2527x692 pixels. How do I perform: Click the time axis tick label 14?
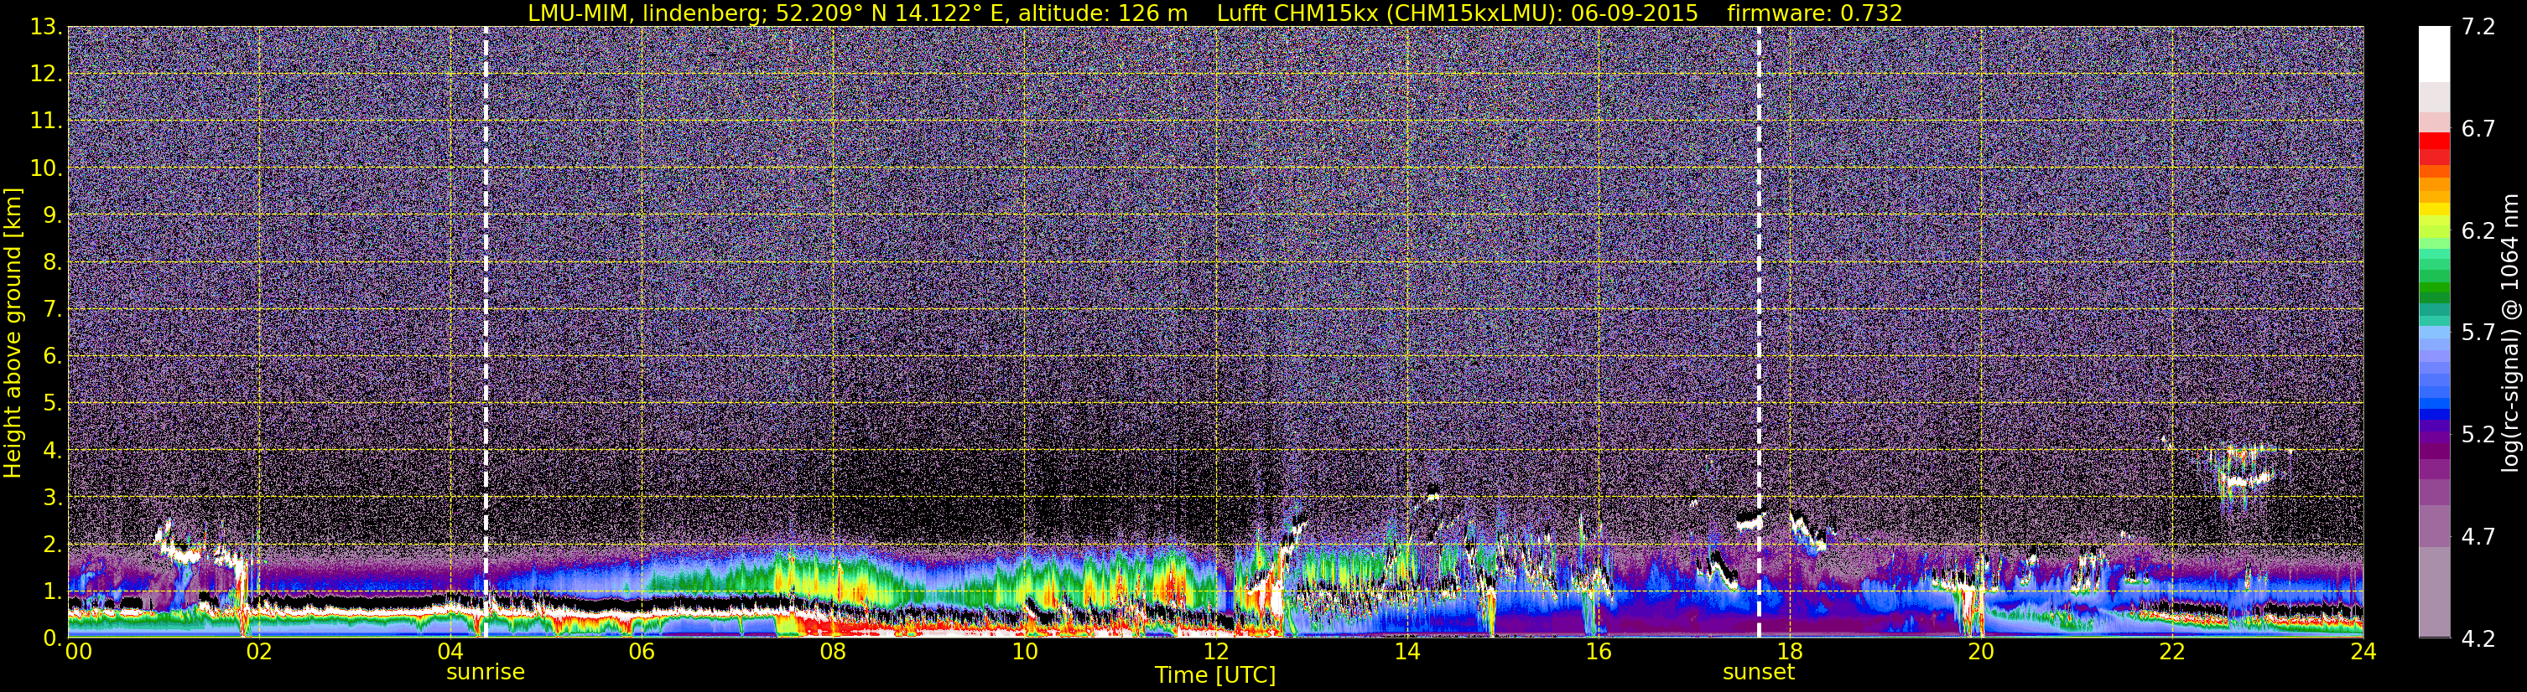pyautogui.click(x=1406, y=652)
